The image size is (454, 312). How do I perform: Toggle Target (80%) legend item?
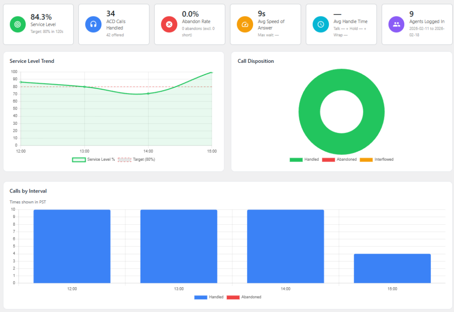[144, 159]
